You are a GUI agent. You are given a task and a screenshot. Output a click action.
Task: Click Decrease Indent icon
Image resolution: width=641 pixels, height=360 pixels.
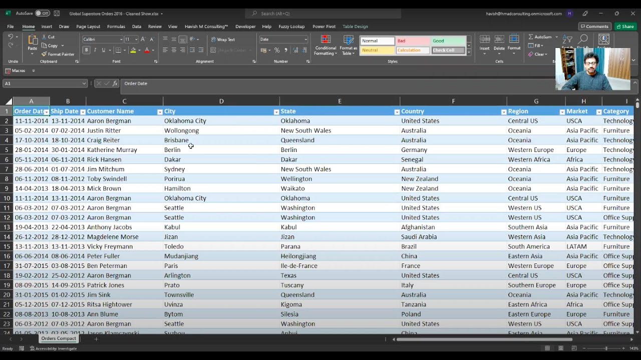(192, 50)
